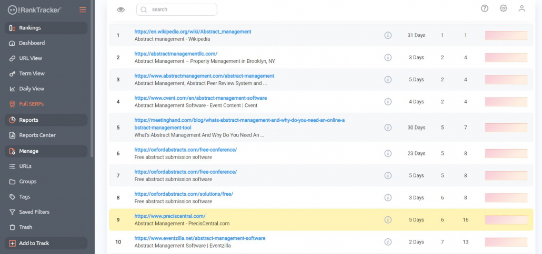Click the Pro Rank Tracker logo
The image size is (542, 254).
[35, 10]
